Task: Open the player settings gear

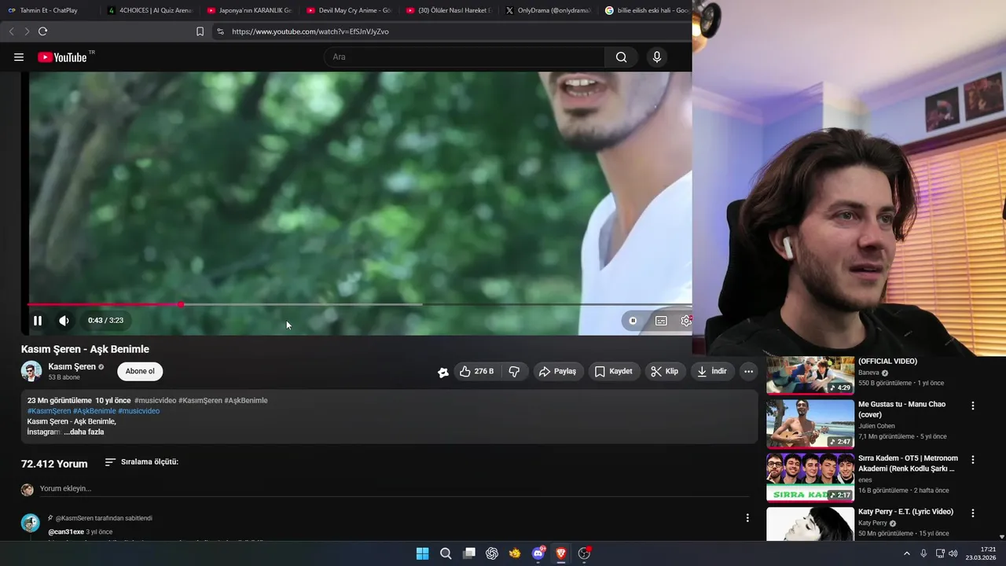Action: click(686, 321)
